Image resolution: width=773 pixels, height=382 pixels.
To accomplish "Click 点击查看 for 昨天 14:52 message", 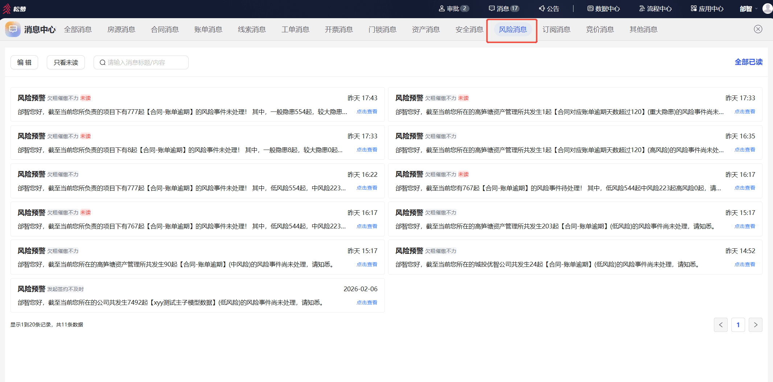I will (745, 264).
